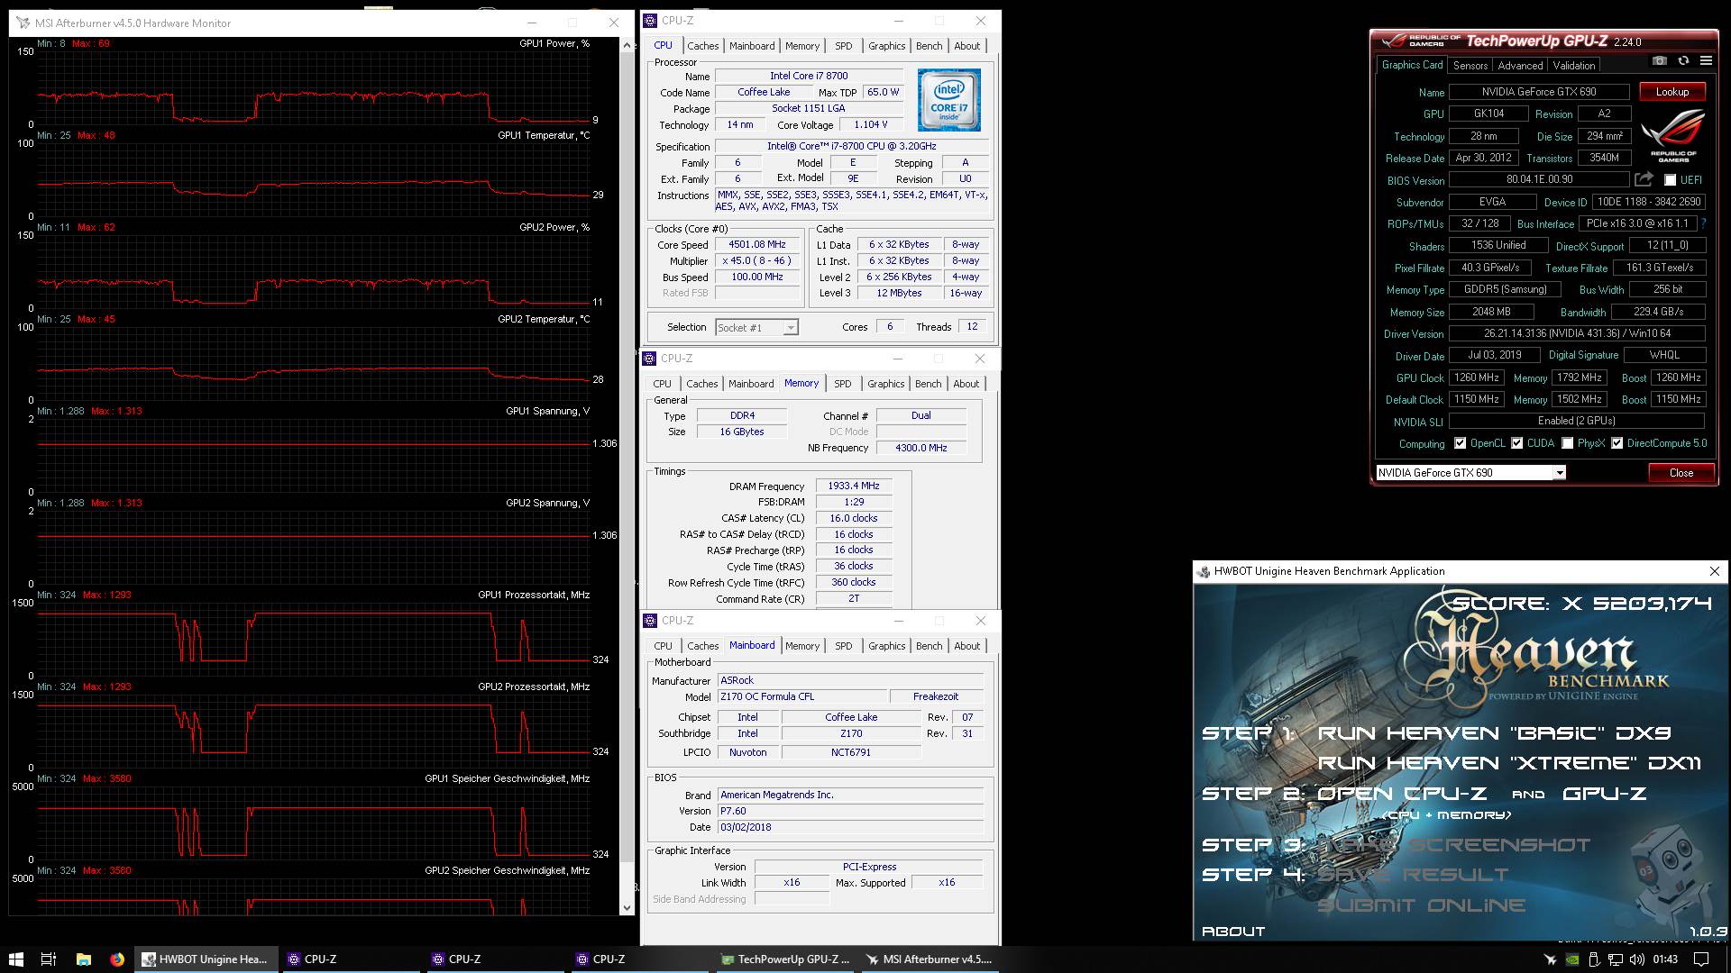This screenshot has height=973, width=1731.
Task: Click GPU-Z link in Heaven step 2
Action: 1605,794
